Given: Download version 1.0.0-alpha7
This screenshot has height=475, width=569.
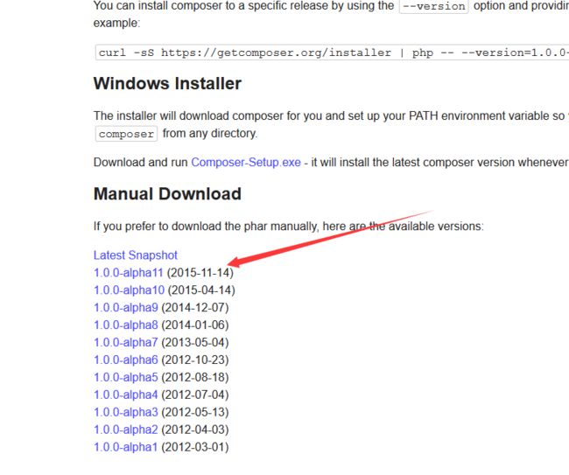Looking at the screenshot, I should click(x=125, y=342).
